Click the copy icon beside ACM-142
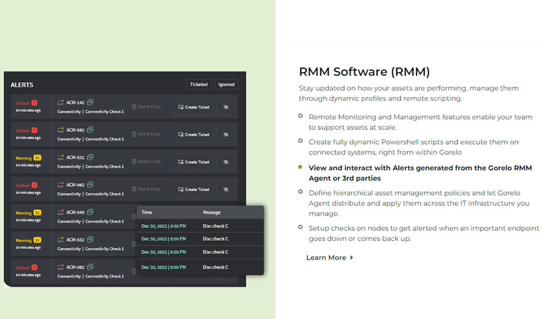The height and width of the screenshot is (319, 543). coord(90,103)
